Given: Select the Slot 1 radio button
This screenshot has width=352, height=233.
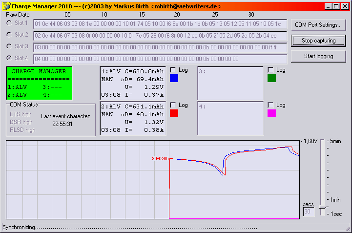Looking at the screenshot, I should (9, 23).
